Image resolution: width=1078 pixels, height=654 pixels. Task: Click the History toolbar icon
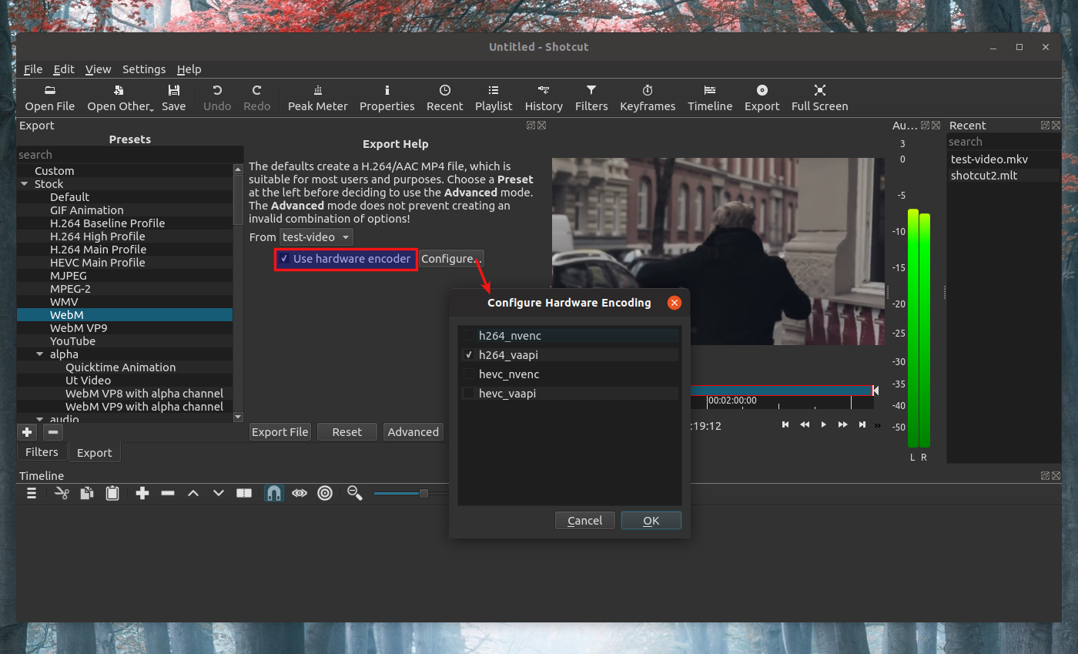(x=543, y=98)
